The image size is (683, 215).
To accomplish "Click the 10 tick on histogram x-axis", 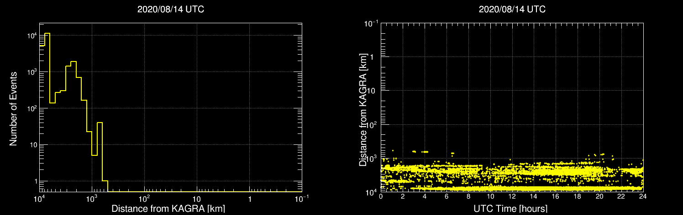I will click(x=197, y=199).
